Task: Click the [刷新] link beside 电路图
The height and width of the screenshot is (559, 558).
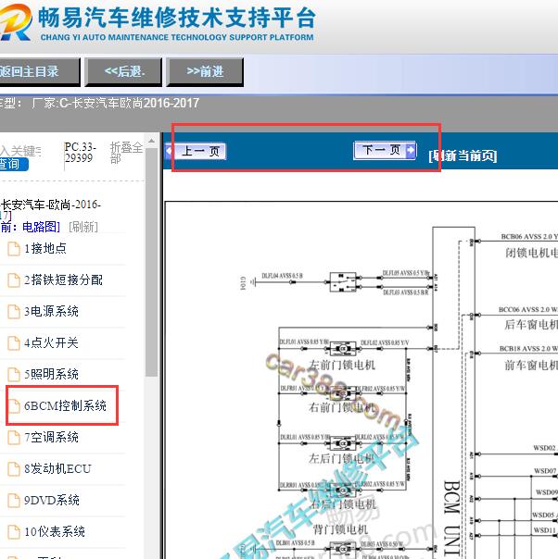Action: tap(83, 227)
